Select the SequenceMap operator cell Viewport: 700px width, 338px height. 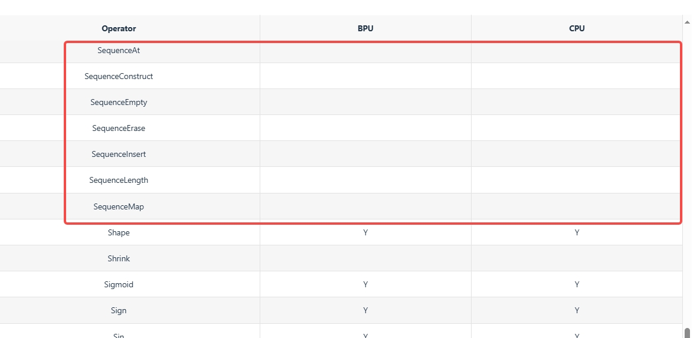(119, 207)
